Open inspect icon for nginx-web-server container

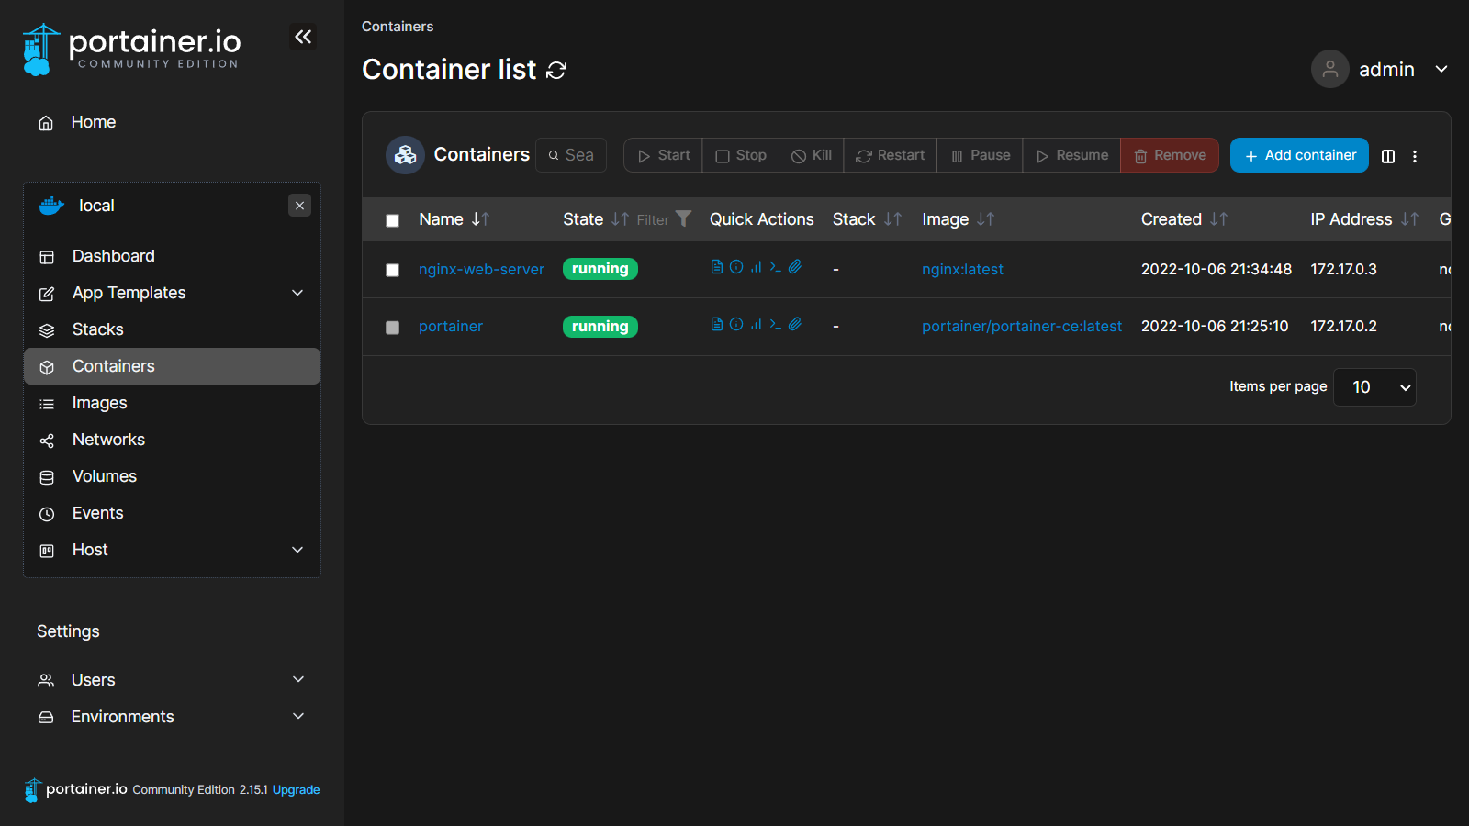[736, 267]
